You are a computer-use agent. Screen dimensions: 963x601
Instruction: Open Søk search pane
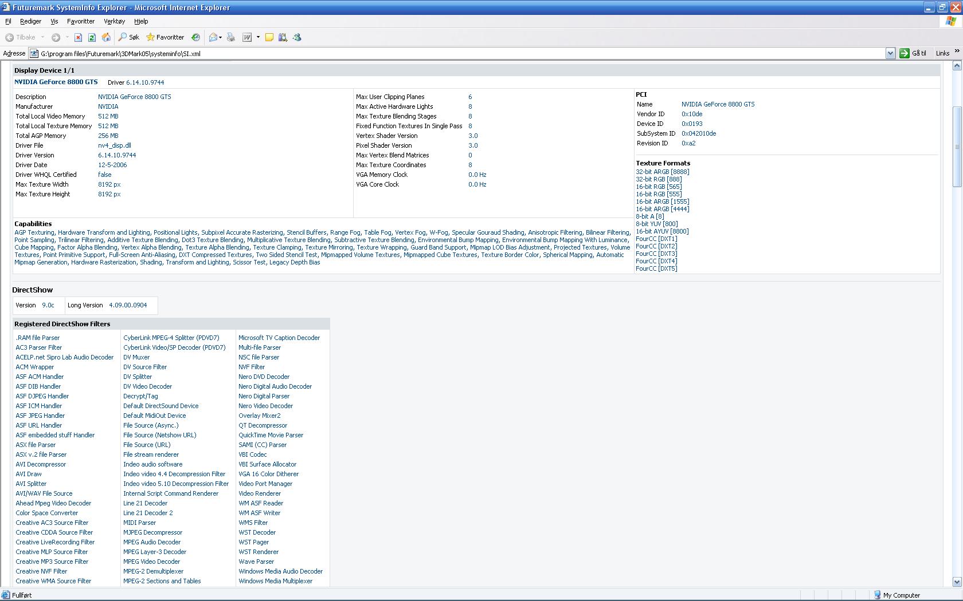pyautogui.click(x=129, y=37)
